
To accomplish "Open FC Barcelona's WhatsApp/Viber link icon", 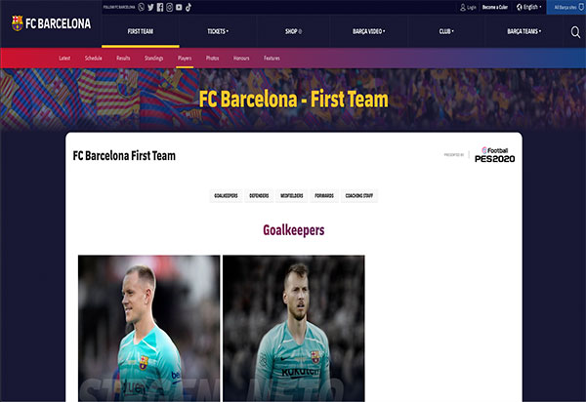I will click(x=142, y=7).
